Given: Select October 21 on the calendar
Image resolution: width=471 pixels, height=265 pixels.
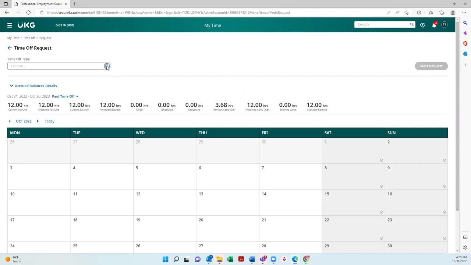Looking at the screenshot, I should pyautogui.click(x=290, y=229).
